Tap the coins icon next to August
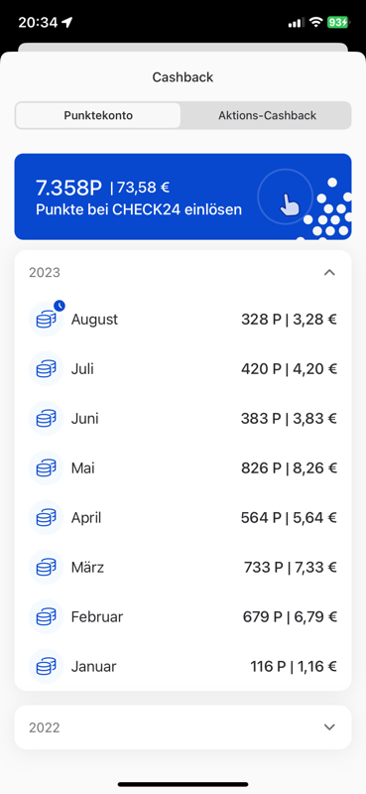Image resolution: width=366 pixels, height=794 pixels. 46,320
